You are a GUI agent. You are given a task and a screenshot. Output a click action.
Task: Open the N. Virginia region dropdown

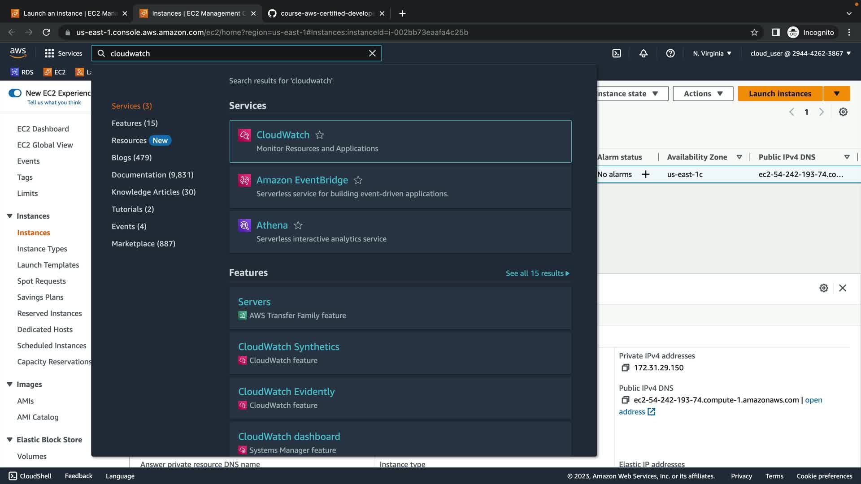[x=712, y=53]
